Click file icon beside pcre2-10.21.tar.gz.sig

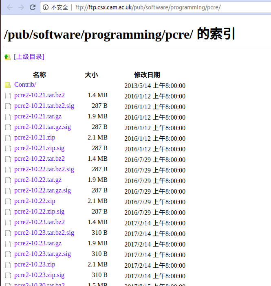(x=8, y=127)
